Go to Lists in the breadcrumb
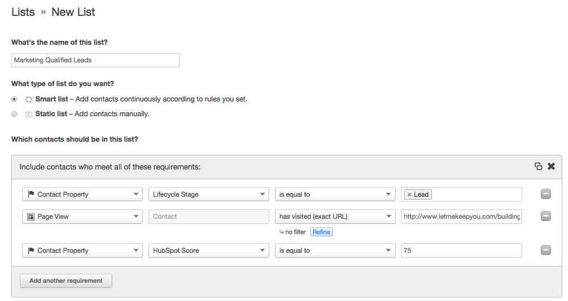Image resolution: width=568 pixels, height=301 pixels. 23,12
